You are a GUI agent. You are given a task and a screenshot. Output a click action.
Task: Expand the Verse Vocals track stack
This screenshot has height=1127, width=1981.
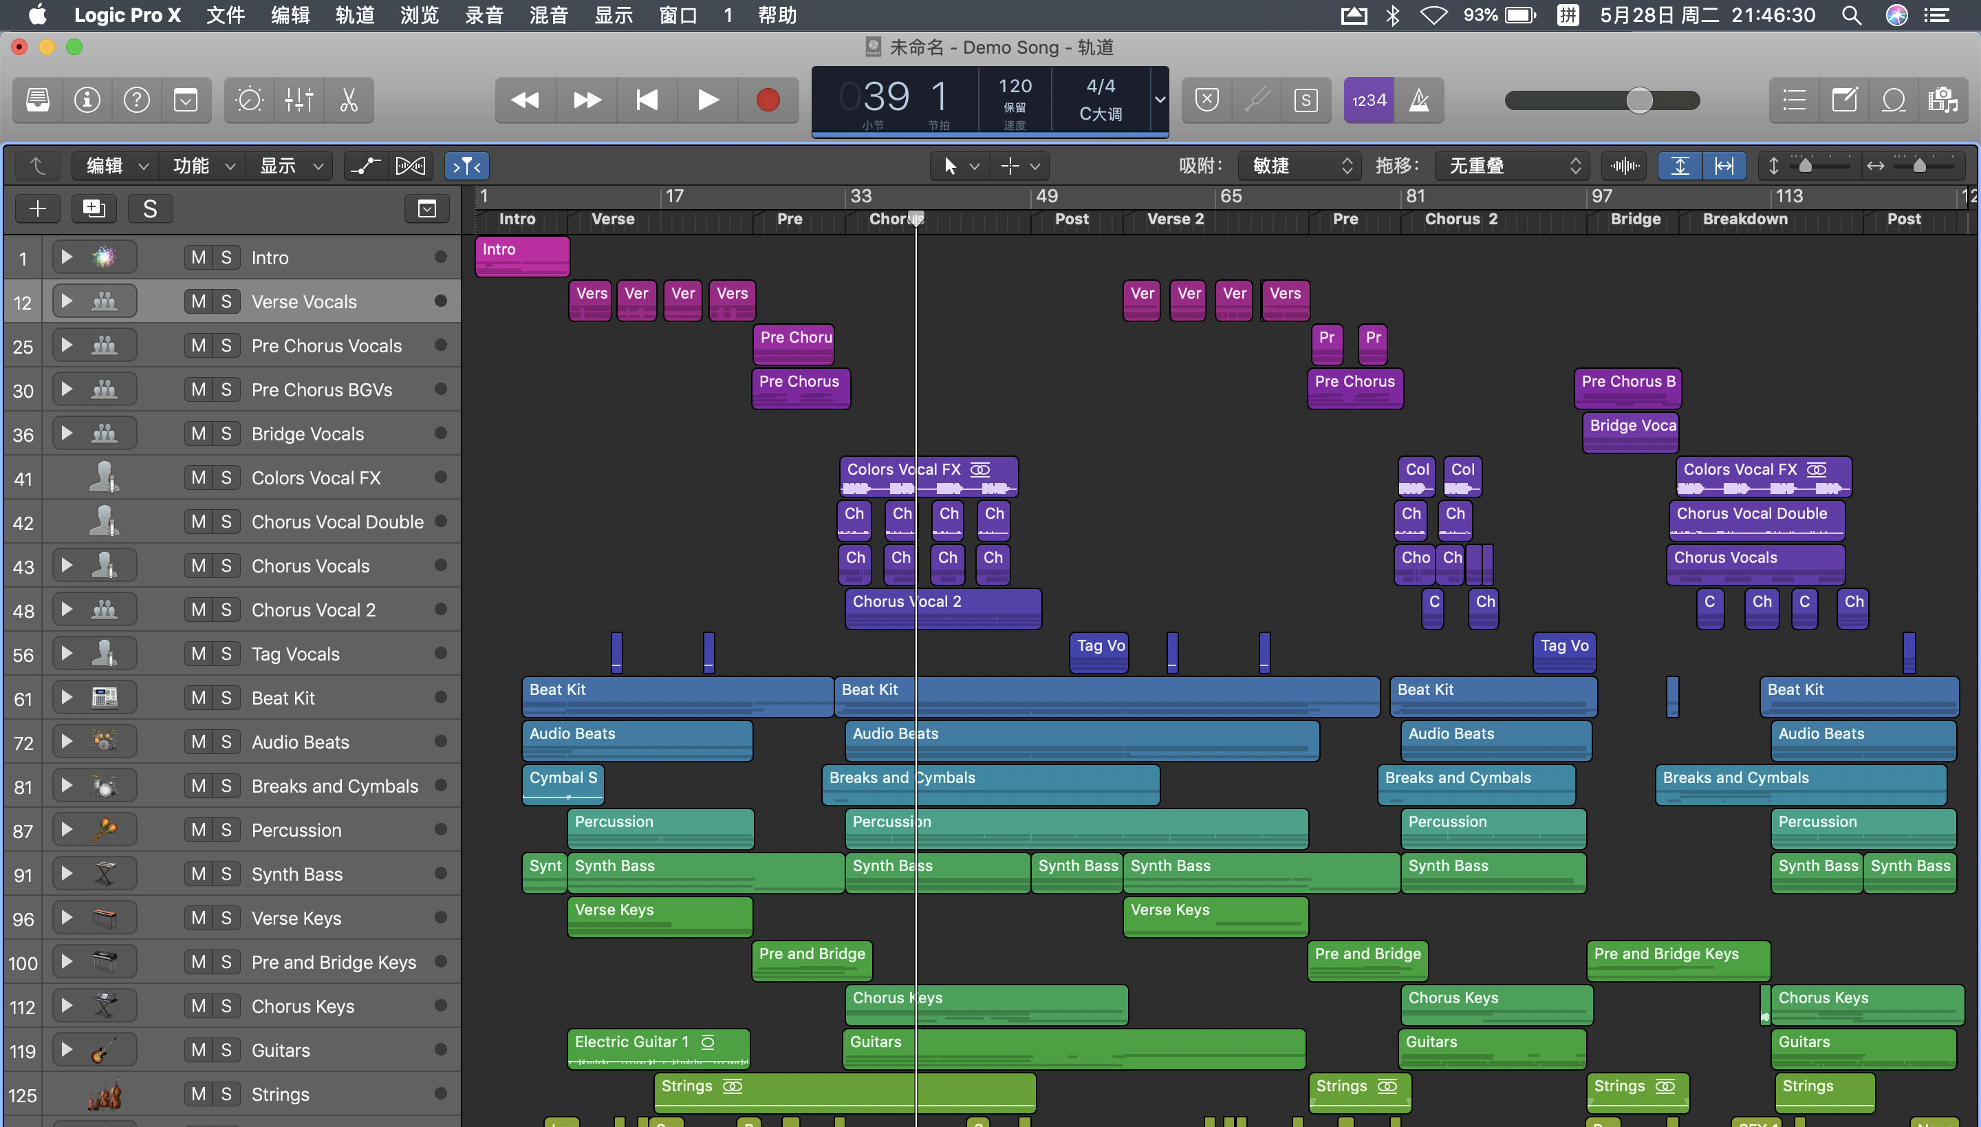(x=67, y=300)
